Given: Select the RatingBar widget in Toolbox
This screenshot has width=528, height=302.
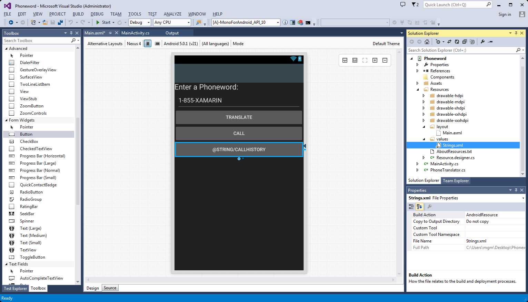Looking at the screenshot, I should (29, 207).
